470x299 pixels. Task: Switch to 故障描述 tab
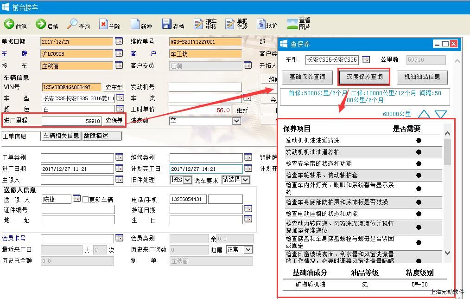tap(102, 136)
